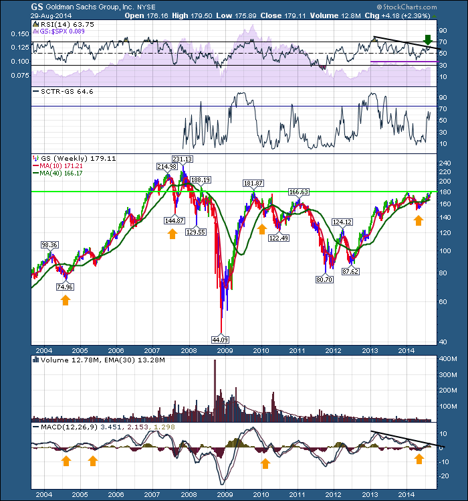Screen dimensions: 468x501
Task: Select the Low 175.89 value
Action: 236,15
